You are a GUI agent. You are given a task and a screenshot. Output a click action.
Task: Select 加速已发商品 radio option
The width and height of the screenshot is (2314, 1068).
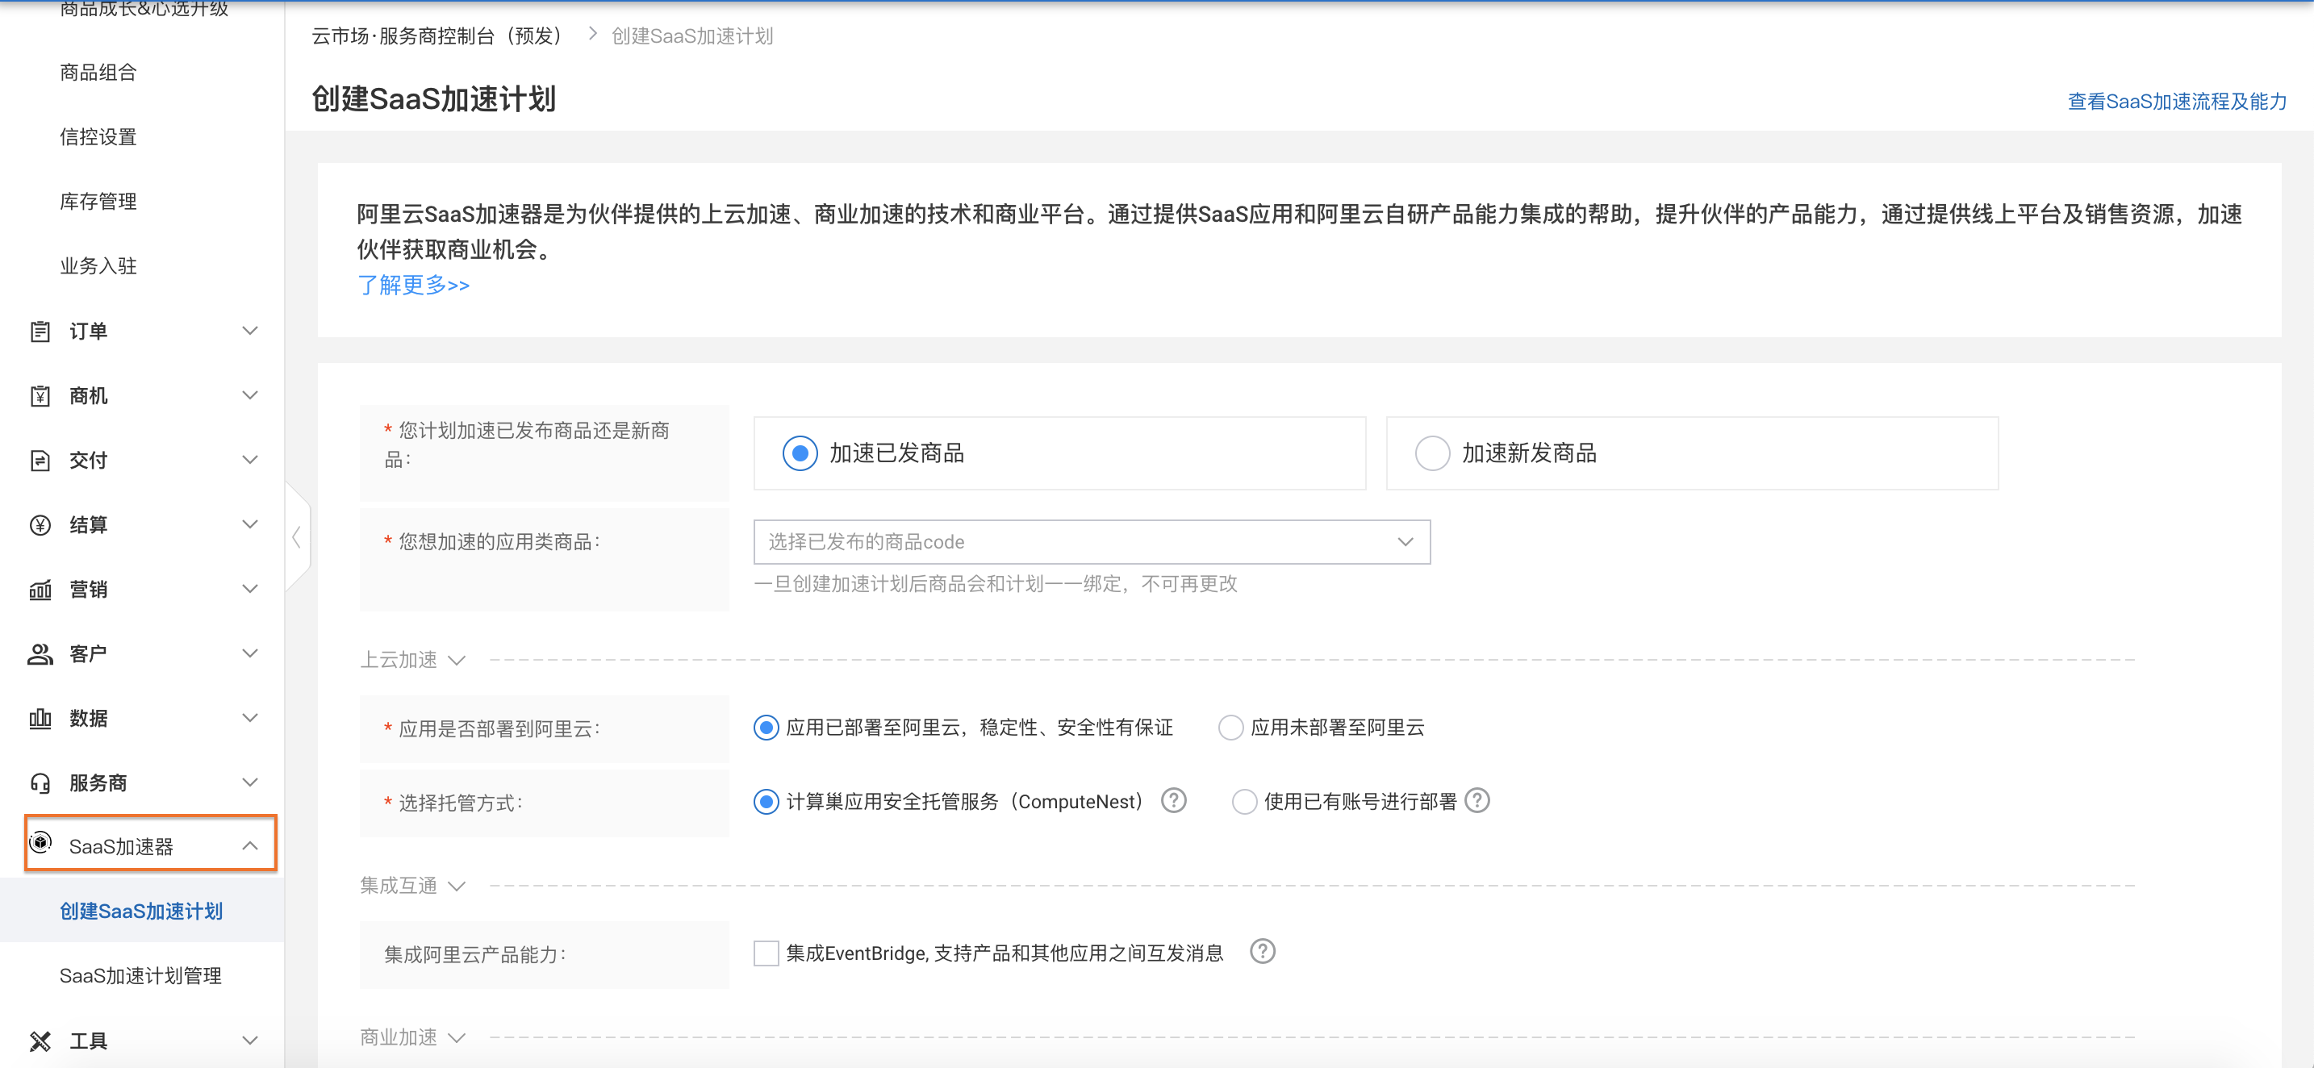(x=800, y=453)
